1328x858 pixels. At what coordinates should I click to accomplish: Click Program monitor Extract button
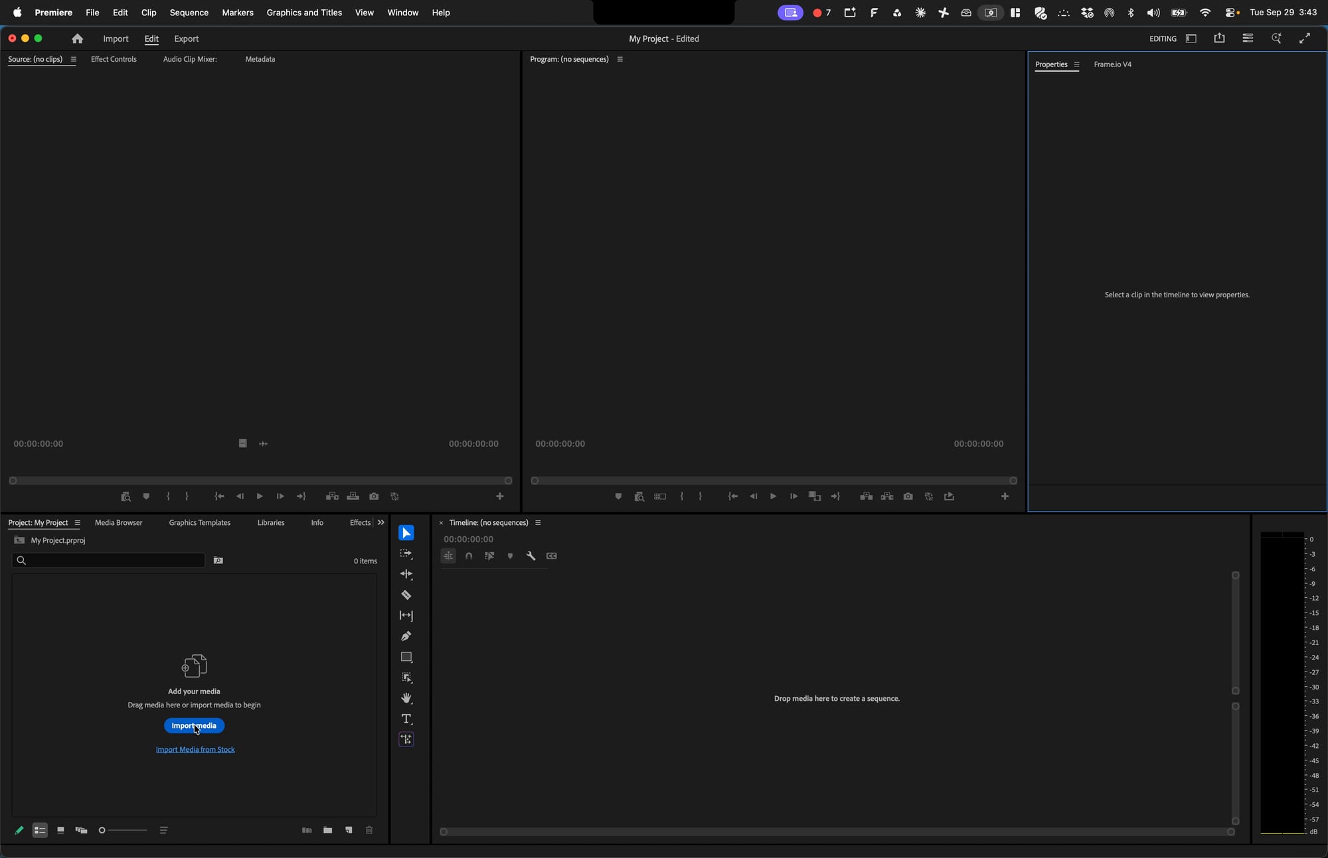tap(887, 496)
